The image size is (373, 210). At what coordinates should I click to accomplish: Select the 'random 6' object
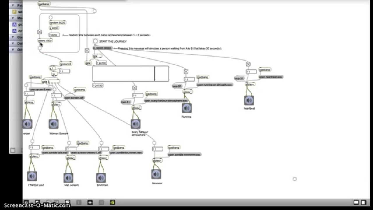[66, 64]
